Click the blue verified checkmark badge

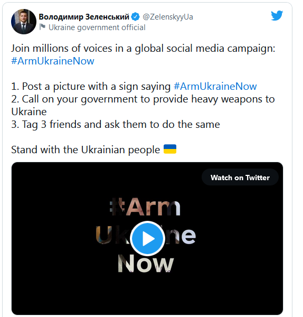[135, 17]
